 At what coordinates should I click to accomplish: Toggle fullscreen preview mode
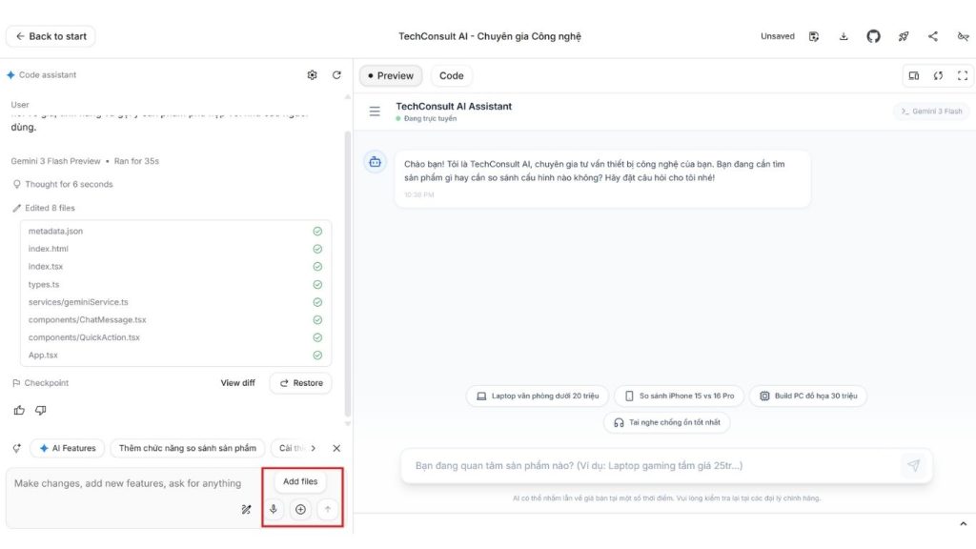(962, 75)
